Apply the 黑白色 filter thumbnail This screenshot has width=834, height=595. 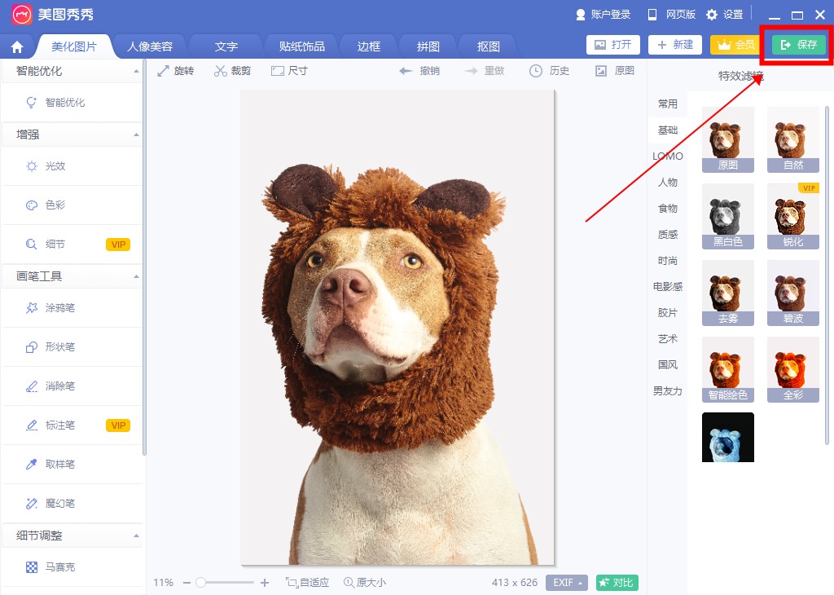coord(728,216)
